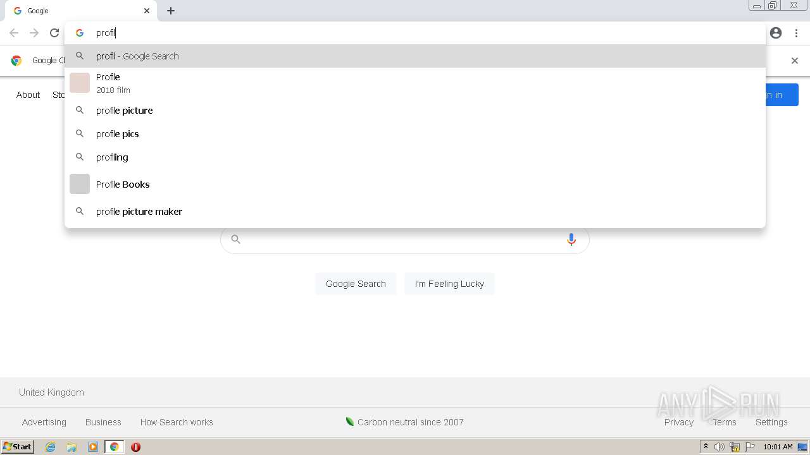Click the taskbar clock 10:01 AM
This screenshot has height=455, width=810.
[778, 447]
